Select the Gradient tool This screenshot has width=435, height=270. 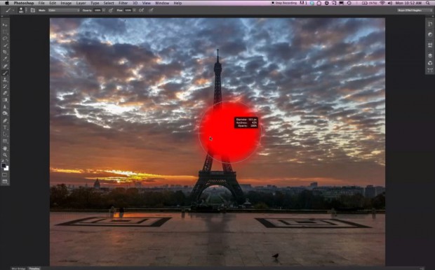tap(5, 100)
